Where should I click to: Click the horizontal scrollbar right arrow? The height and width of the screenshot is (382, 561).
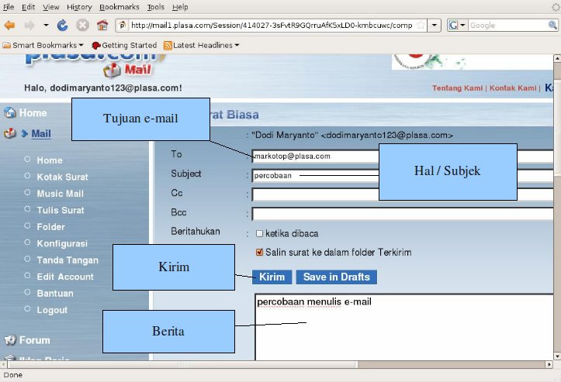click(x=549, y=364)
